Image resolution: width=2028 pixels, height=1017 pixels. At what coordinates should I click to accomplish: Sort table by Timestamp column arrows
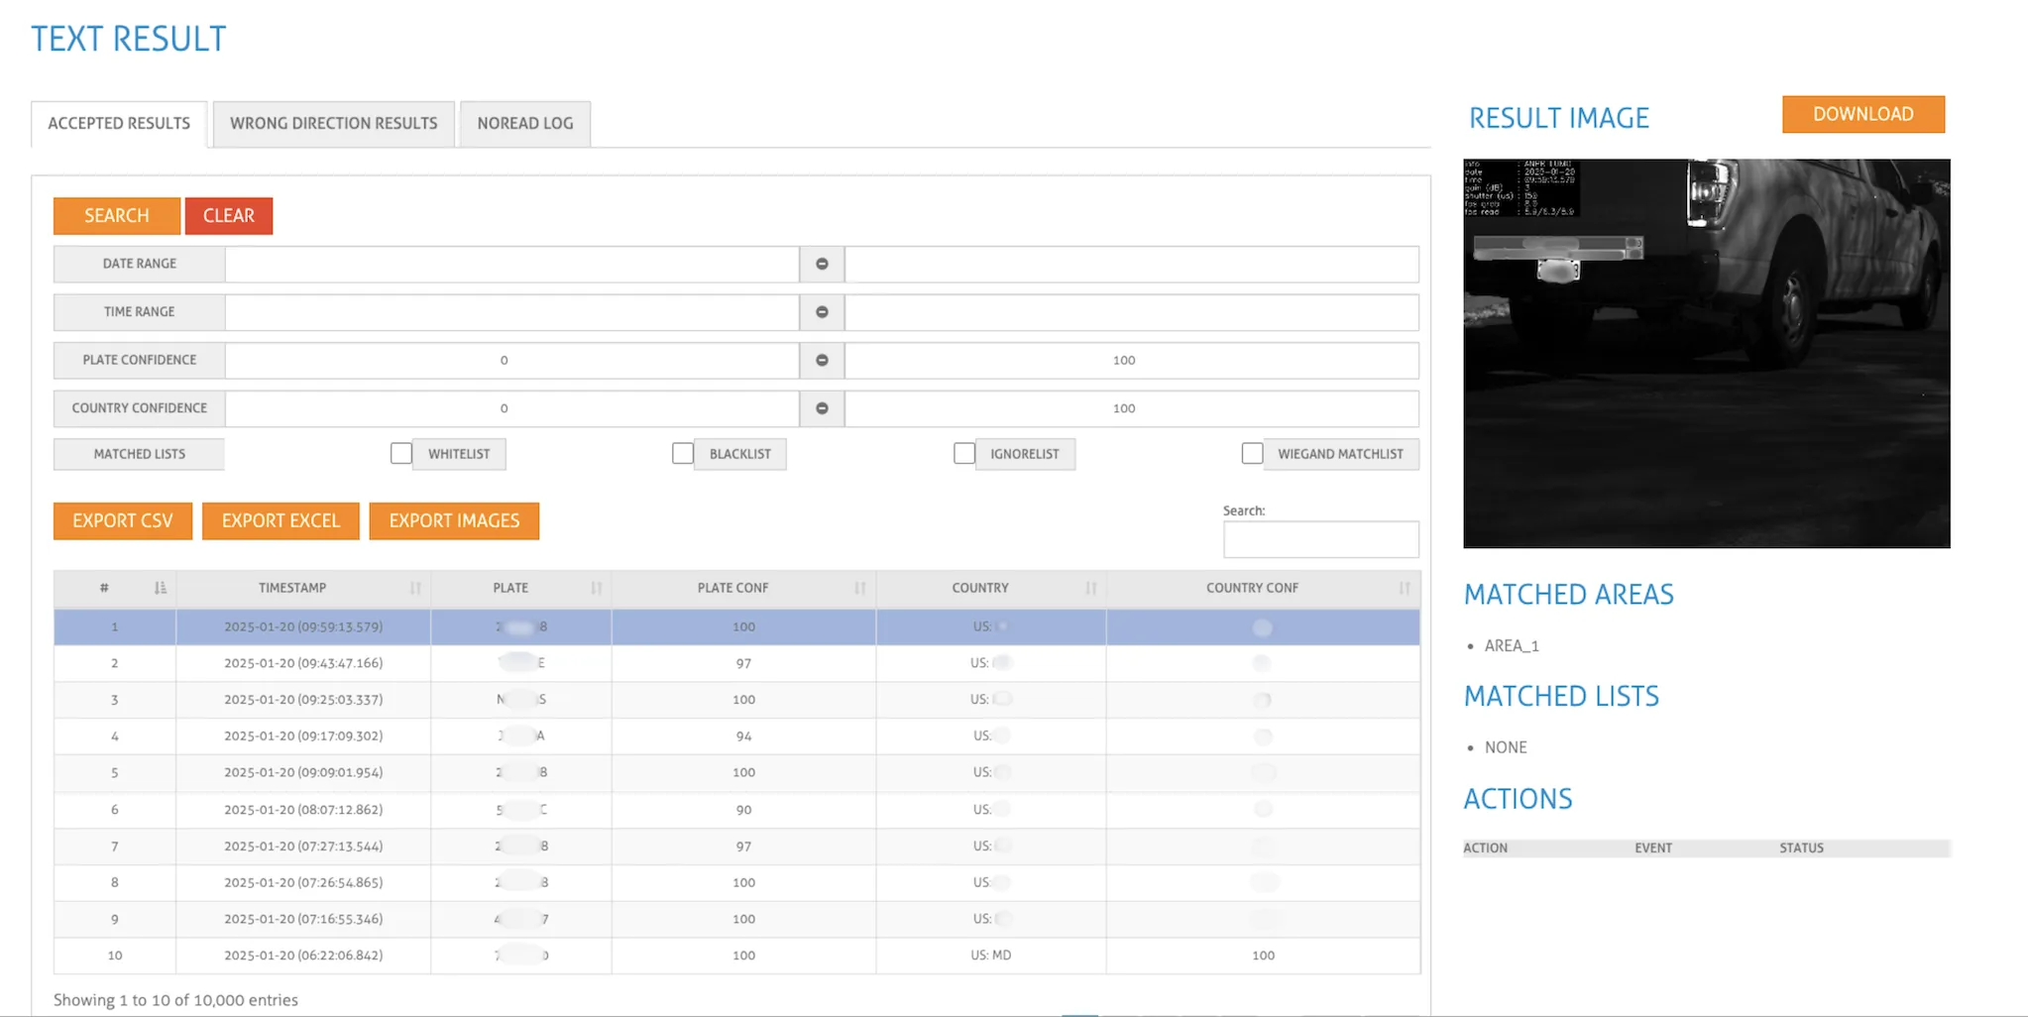[x=415, y=588]
